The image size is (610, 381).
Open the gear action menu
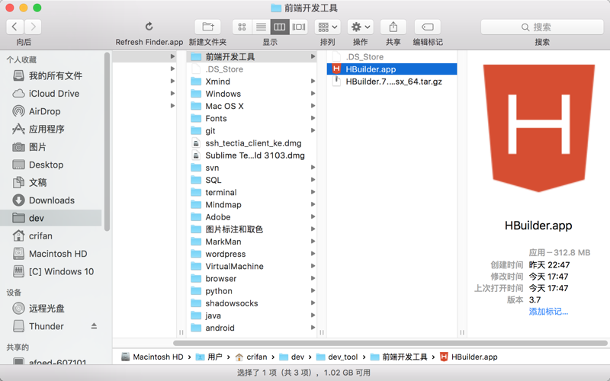[x=360, y=27]
